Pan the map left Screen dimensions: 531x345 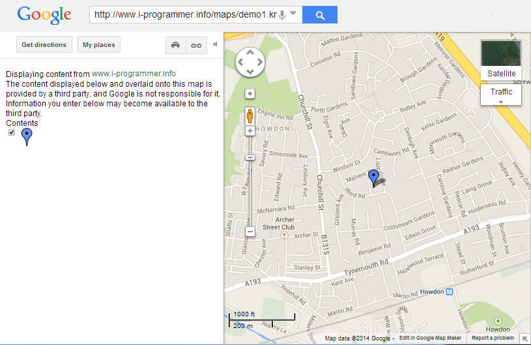click(x=240, y=62)
